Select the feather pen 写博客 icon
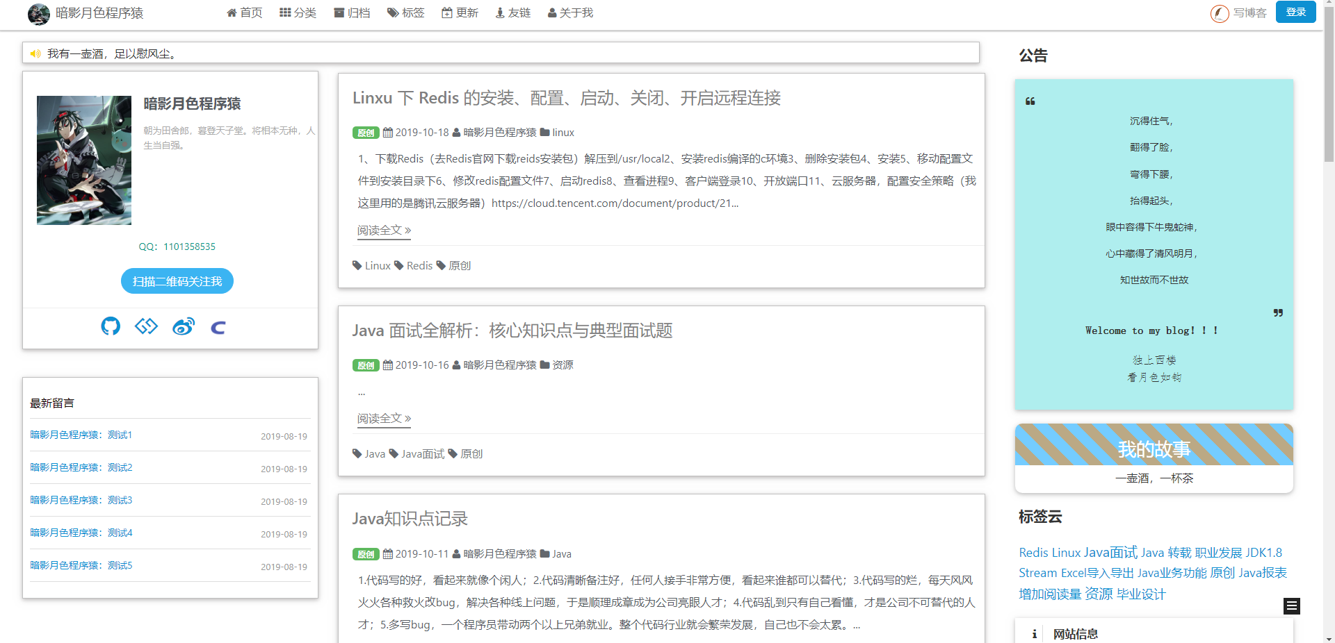The image size is (1335, 643). tap(1219, 13)
